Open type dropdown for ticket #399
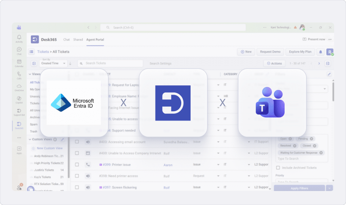The image size is (346, 205). click(218, 165)
